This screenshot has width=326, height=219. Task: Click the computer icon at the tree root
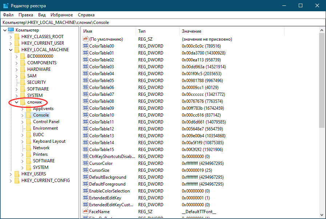point(11,30)
